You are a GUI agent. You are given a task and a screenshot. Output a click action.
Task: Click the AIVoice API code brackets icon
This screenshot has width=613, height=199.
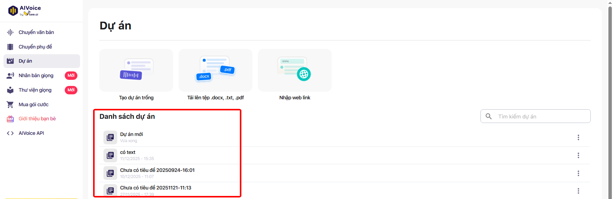[10, 133]
